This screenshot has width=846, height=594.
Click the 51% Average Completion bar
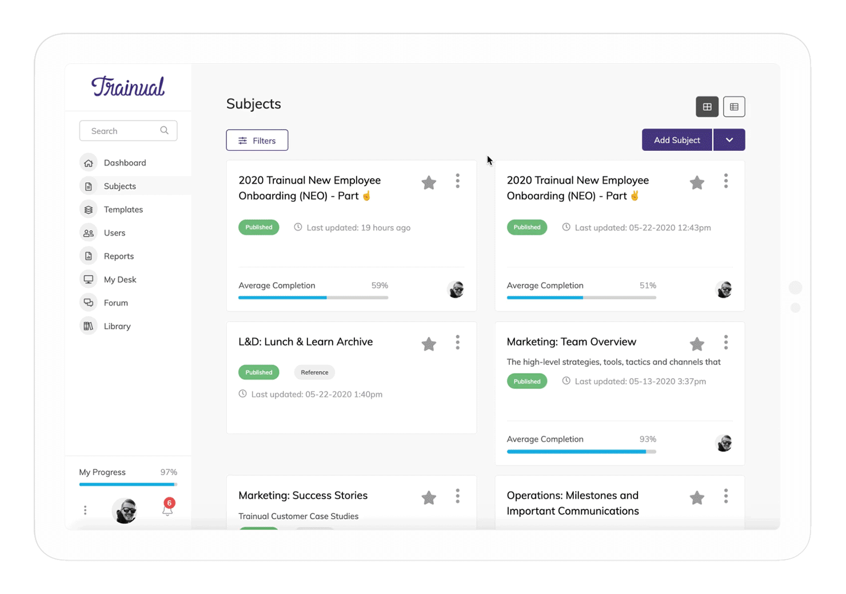581,298
